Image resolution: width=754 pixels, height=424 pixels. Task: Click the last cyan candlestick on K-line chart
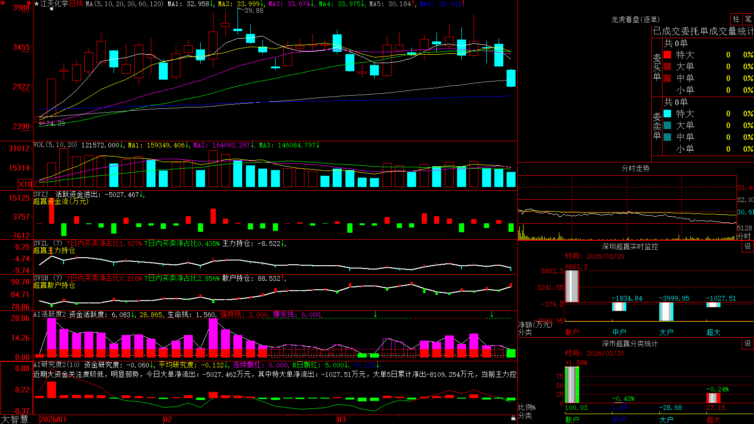(511, 78)
